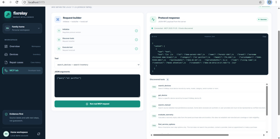Select the get_device tool entry

click(208, 97)
